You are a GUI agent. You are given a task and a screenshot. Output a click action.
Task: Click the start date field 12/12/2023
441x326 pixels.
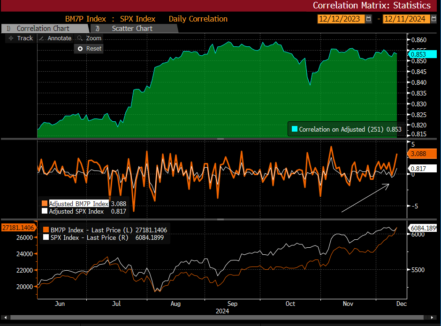[340, 19]
